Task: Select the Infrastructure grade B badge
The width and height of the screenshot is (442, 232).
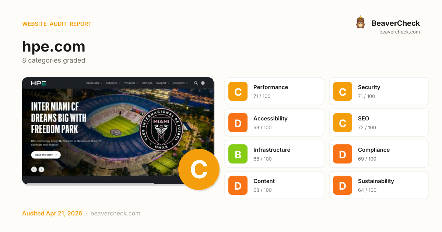Action: pos(238,154)
